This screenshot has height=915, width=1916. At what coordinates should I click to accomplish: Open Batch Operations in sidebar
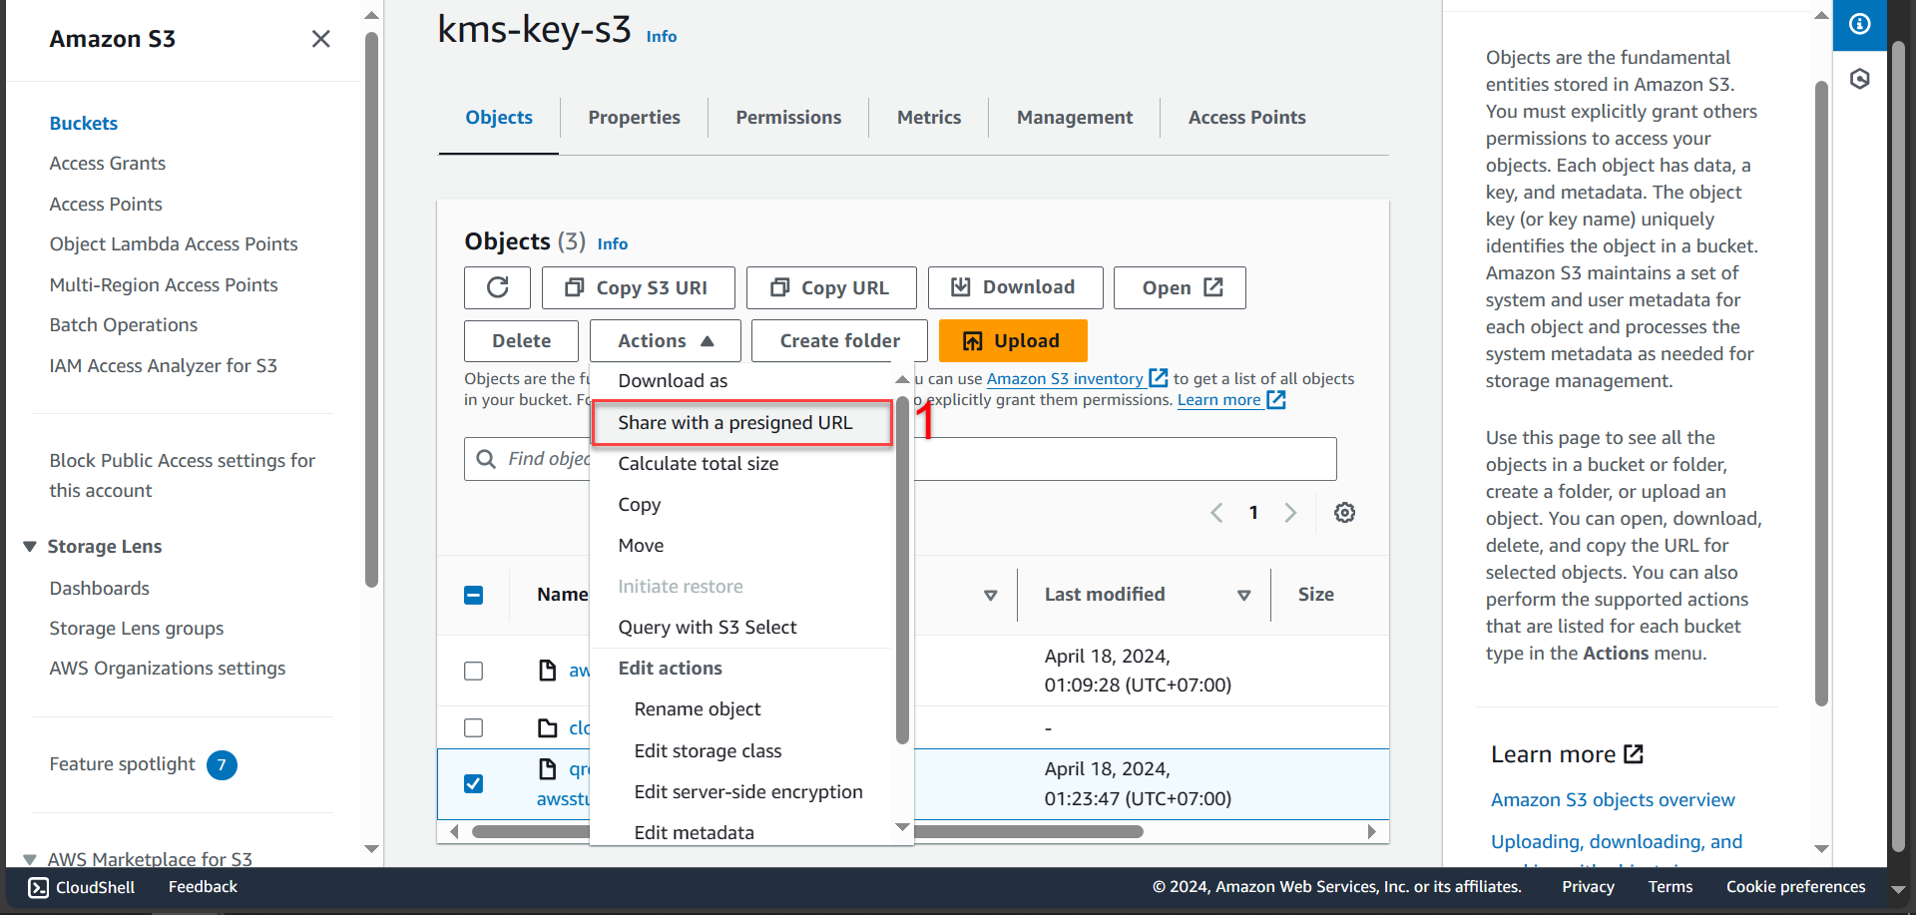coord(124,324)
